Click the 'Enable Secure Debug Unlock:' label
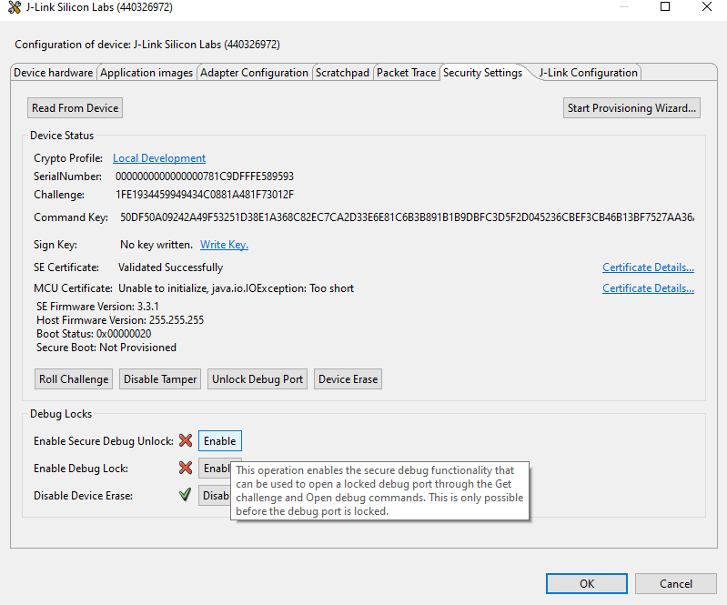Image resolution: width=727 pixels, height=605 pixels. (x=104, y=441)
